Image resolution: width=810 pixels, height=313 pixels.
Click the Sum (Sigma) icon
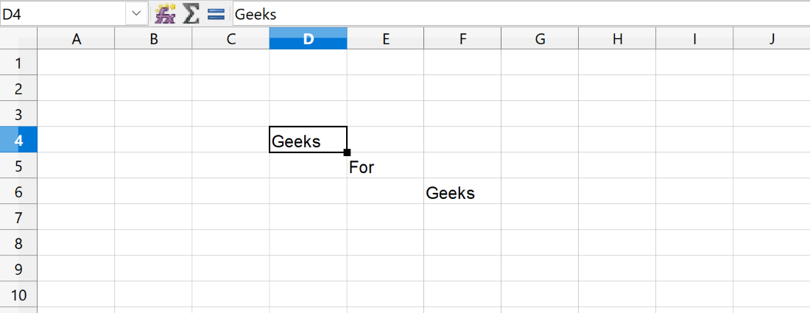coord(191,13)
